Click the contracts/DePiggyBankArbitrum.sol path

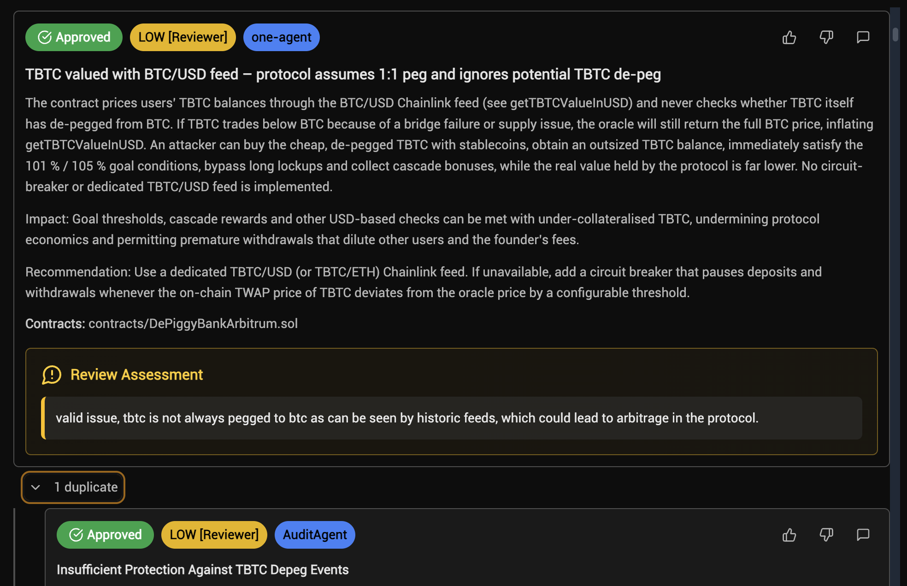pos(193,324)
